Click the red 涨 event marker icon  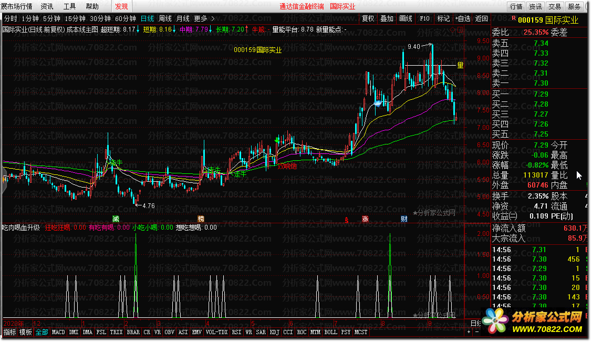[x=365, y=219]
